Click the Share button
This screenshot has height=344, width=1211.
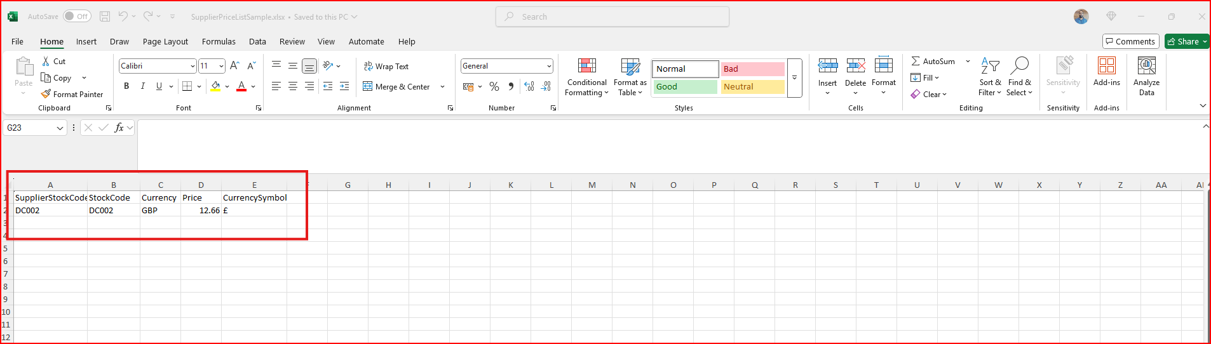pos(1187,41)
